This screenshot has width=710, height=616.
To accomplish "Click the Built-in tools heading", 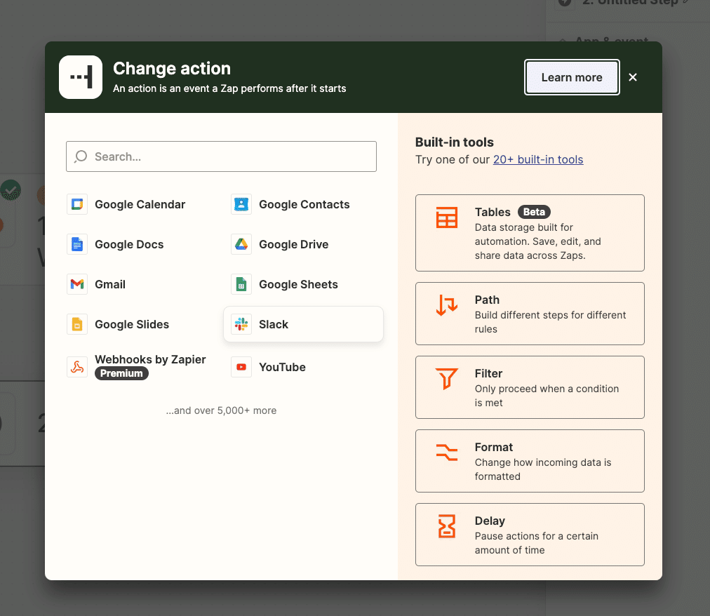I will coord(454,142).
